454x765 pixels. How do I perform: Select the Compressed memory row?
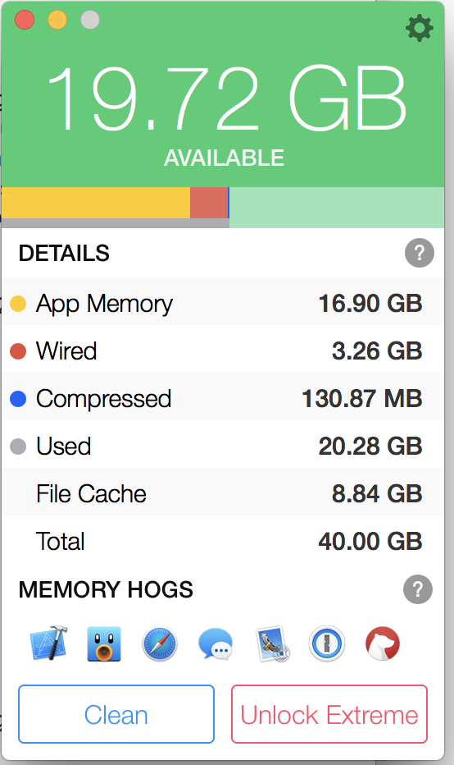tap(223, 398)
